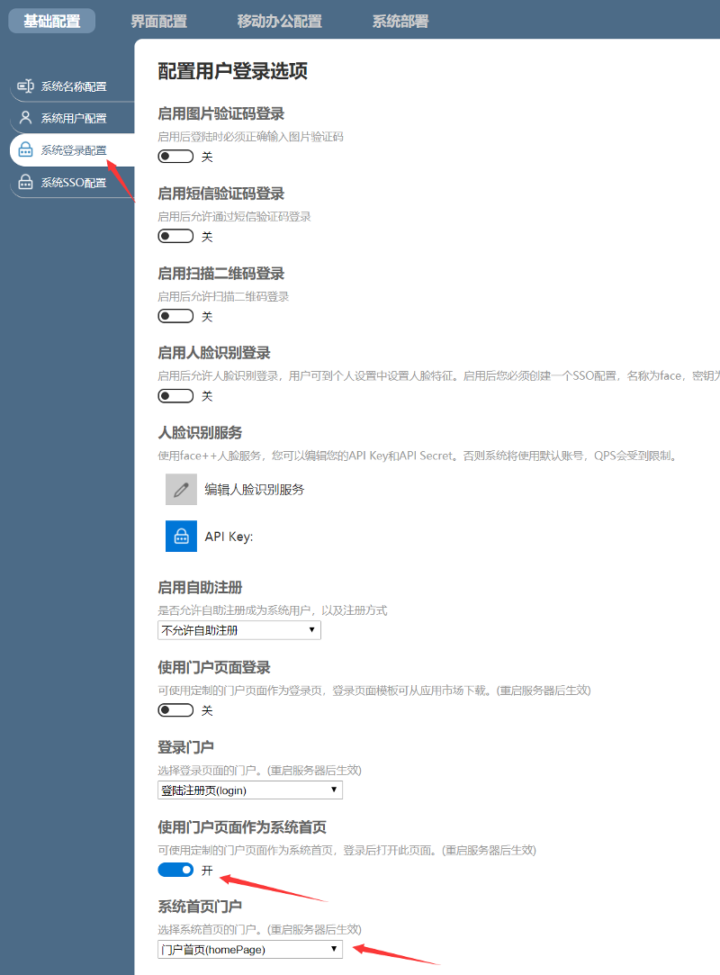
Task: Enable the 启用图片验证码登录 toggle
Action: 175,157
